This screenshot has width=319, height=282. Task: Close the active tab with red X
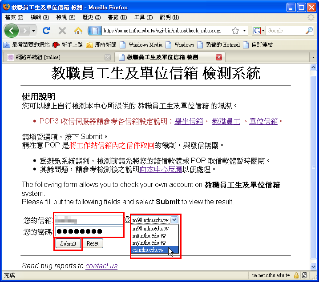tap(218, 57)
